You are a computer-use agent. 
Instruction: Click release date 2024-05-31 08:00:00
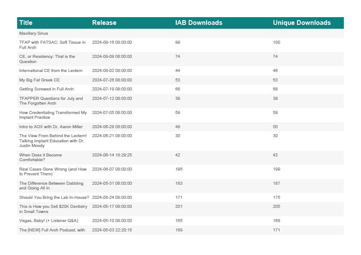112,183
